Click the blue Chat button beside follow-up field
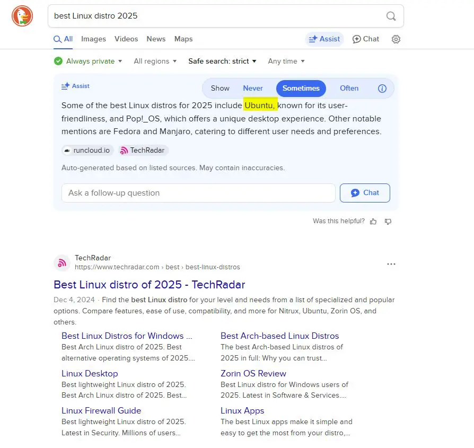 tap(365, 193)
